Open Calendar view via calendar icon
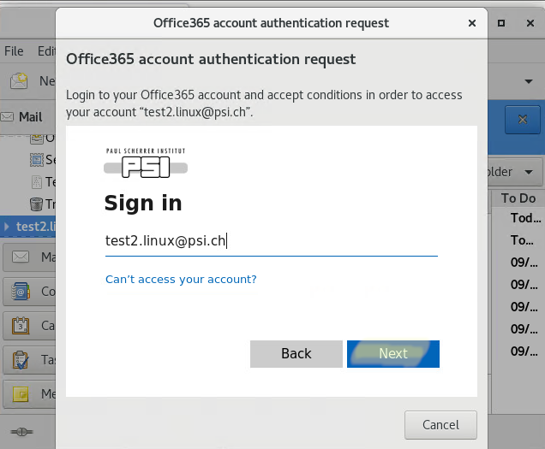The width and height of the screenshot is (545, 449). coord(21,326)
